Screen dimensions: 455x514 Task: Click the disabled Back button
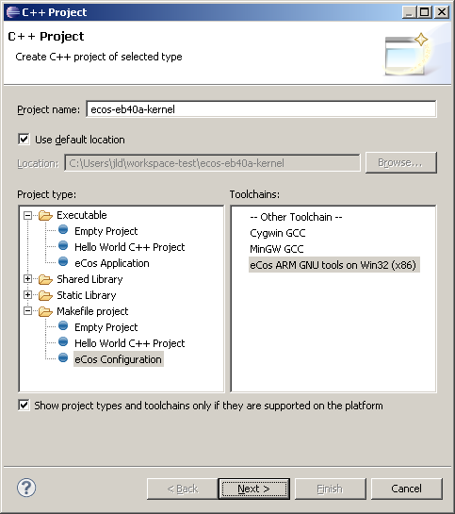[183, 489]
